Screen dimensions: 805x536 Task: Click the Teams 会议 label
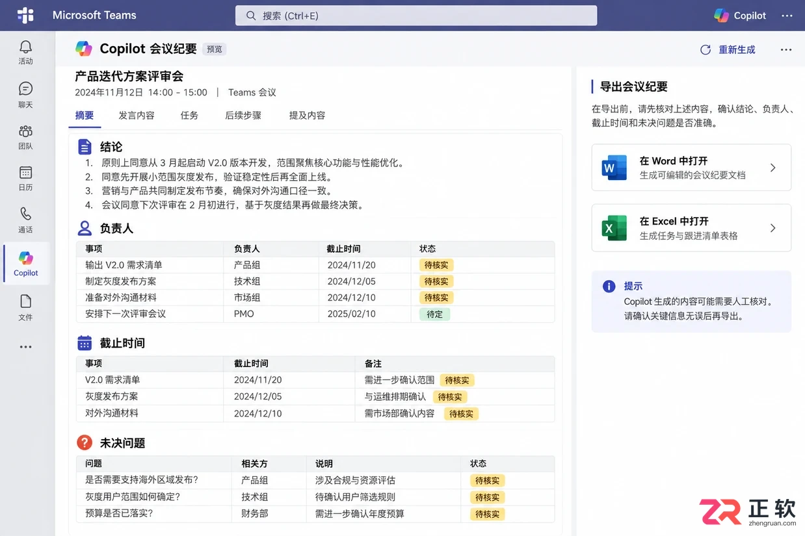click(252, 92)
